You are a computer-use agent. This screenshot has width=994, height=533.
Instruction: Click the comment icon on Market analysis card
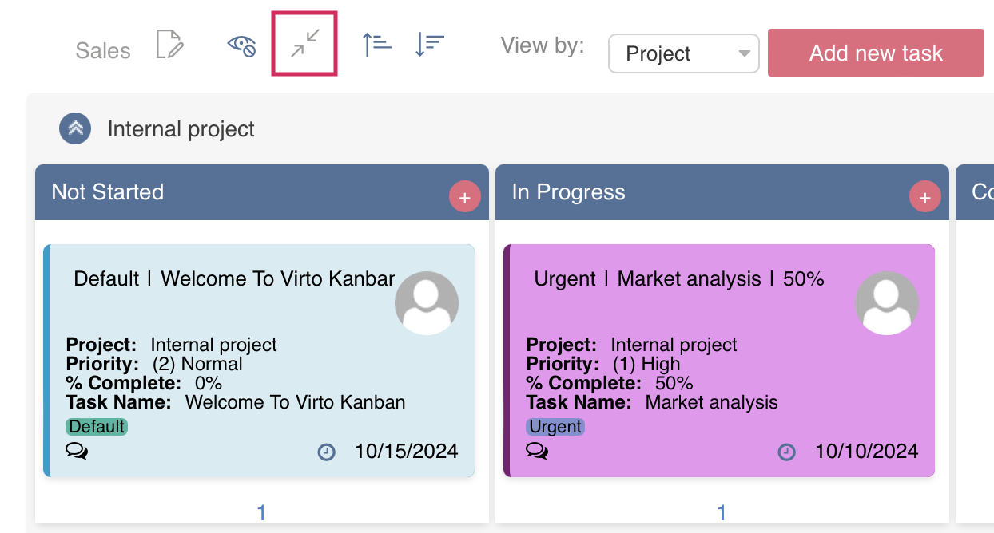pos(538,452)
